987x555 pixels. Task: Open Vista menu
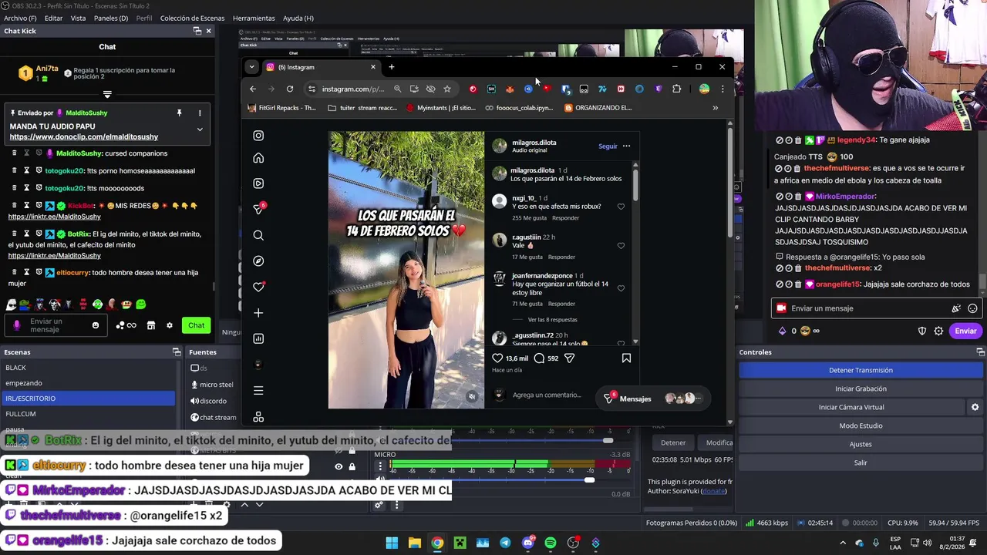(78, 18)
